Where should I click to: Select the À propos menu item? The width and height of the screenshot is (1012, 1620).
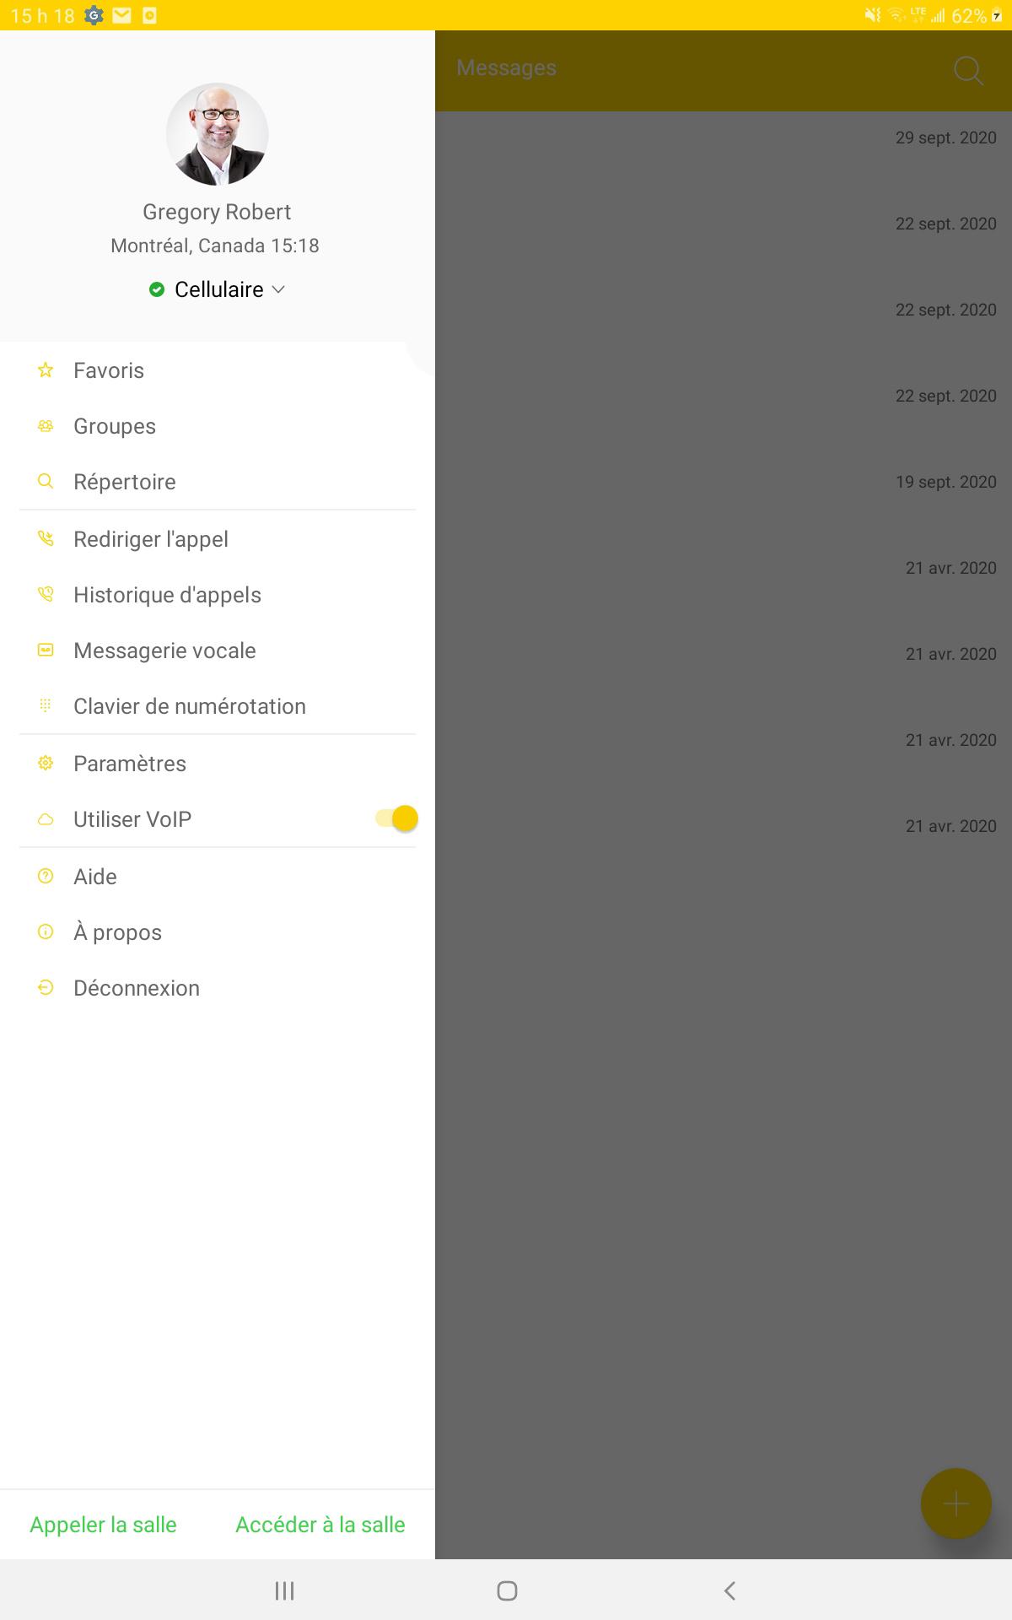coord(218,932)
